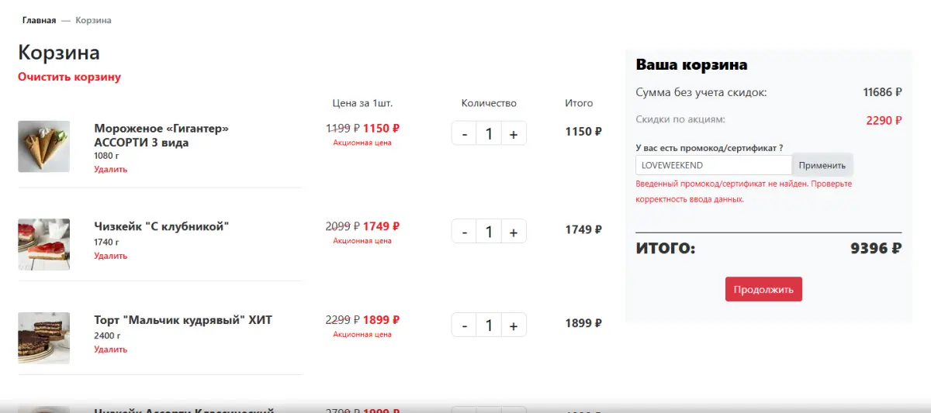The width and height of the screenshot is (931, 413).
Task: Increase quantity of Чизкейк "С клубникой"
Action: [x=514, y=231]
